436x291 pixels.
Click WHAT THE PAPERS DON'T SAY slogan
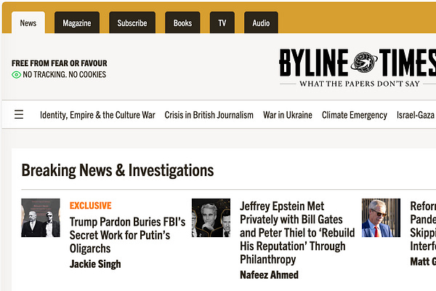(x=359, y=84)
